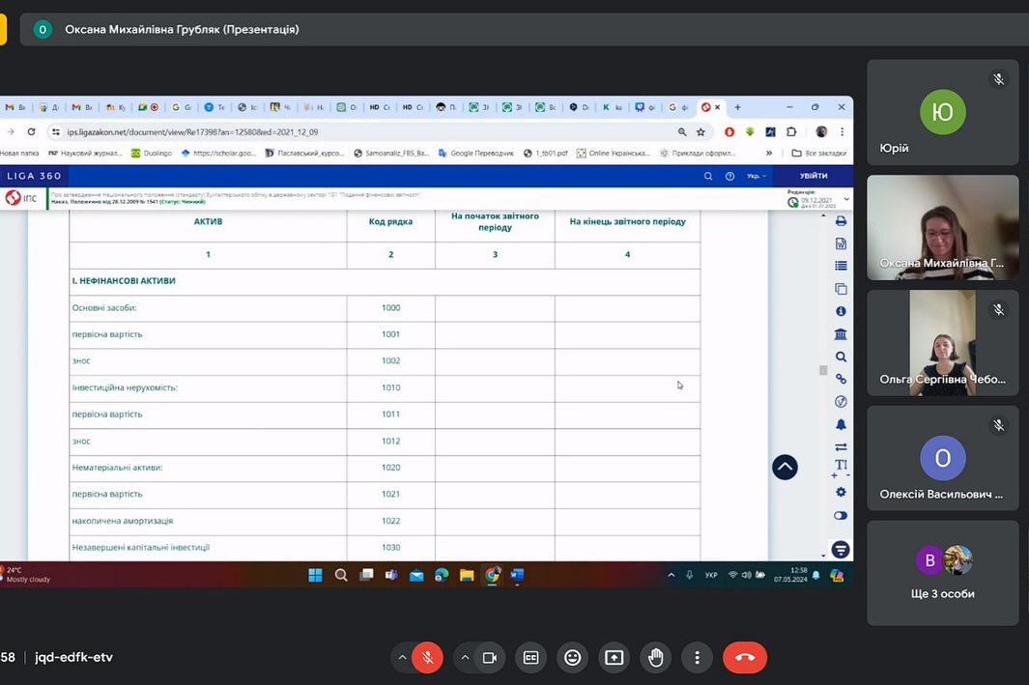Viewport: 1029px width, 685px height.
Task: Expand the edition date dropdown 09.12.2021
Action: tap(846, 199)
